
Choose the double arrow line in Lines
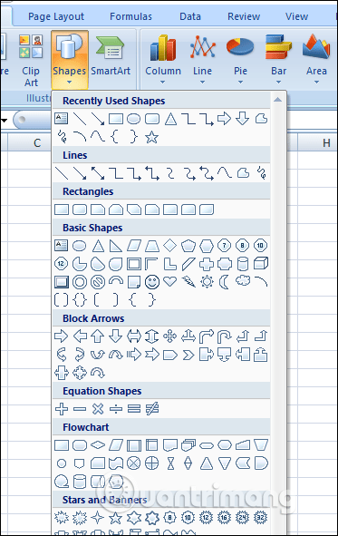pos(98,173)
